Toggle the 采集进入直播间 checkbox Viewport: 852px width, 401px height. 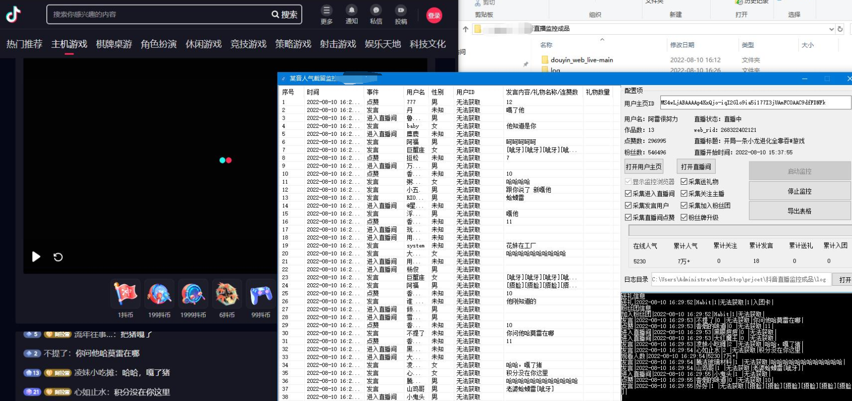(x=628, y=194)
